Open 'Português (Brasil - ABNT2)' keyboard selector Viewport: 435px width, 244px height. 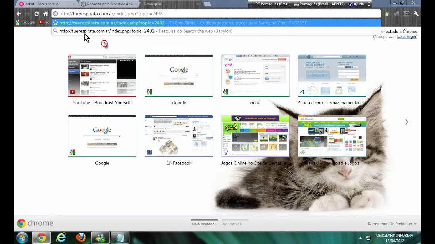[x=319, y=4]
